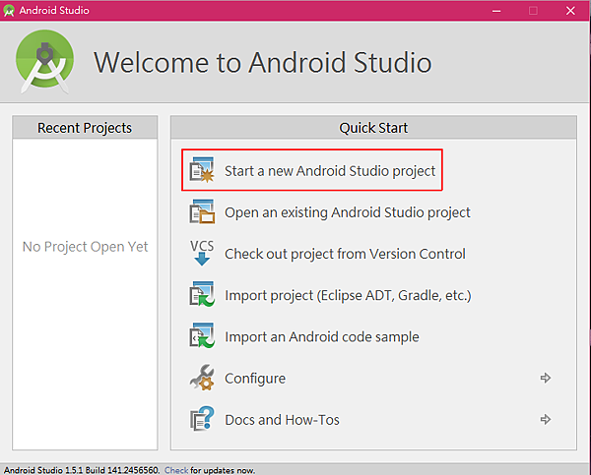Choose Import project (Eclipse ADT, Gradle, etc.)
Viewport: 591px width, 475px height.
coord(348,295)
